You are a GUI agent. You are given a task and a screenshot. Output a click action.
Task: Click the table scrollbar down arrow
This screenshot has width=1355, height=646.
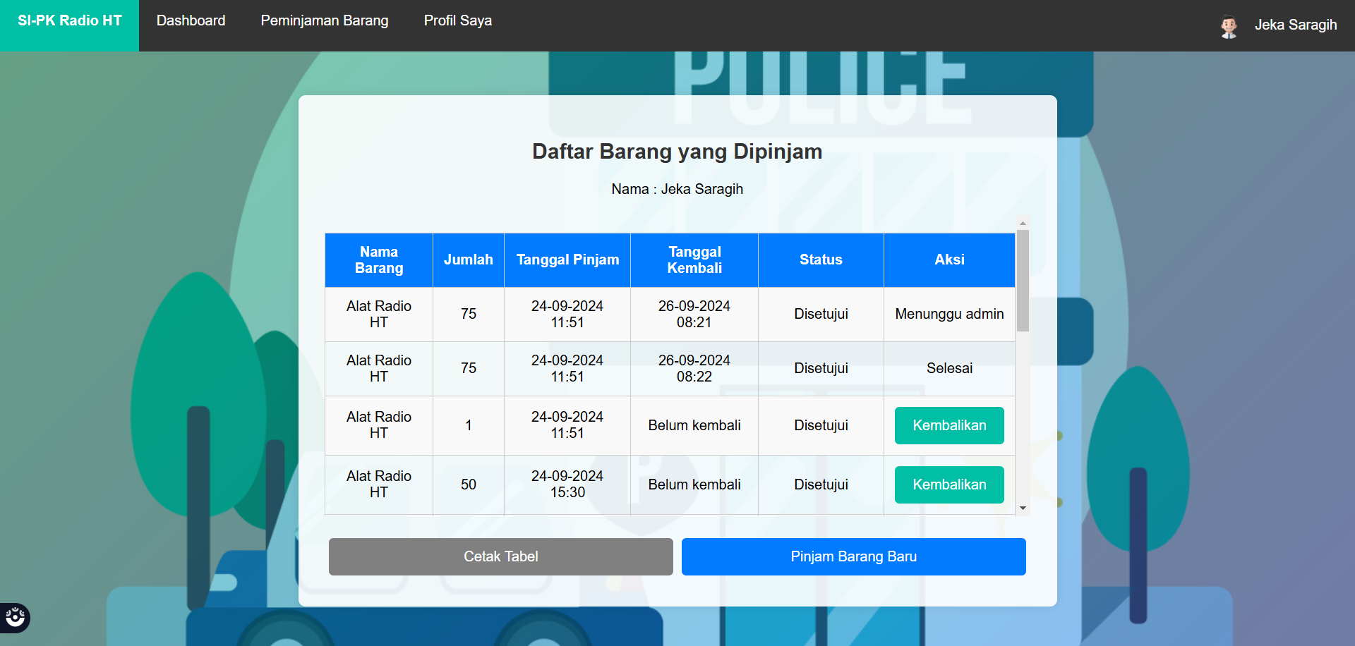tap(1023, 508)
